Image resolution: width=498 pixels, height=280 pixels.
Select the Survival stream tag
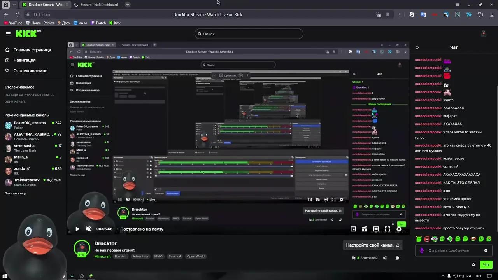pyautogui.click(x=175, y=256)
